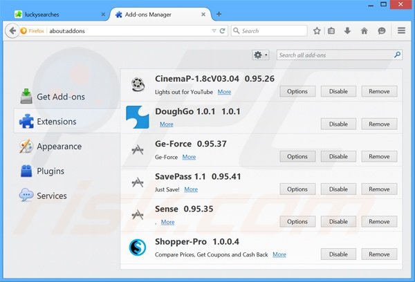
Task: Open the add-ons tools gear dropdown
Action: (x=261, y=55)
